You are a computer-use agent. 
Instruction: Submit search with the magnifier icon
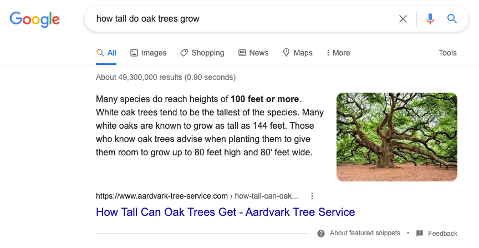tap(452, 19)
